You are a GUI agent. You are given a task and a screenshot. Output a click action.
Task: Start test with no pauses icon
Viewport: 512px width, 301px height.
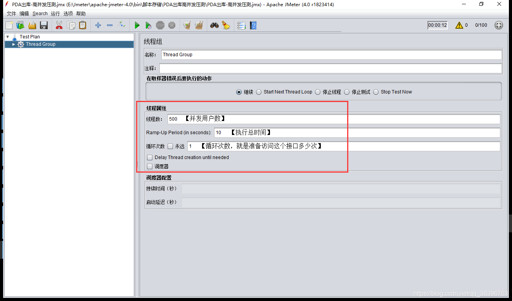pyautogui.click(x=149, y=26)
